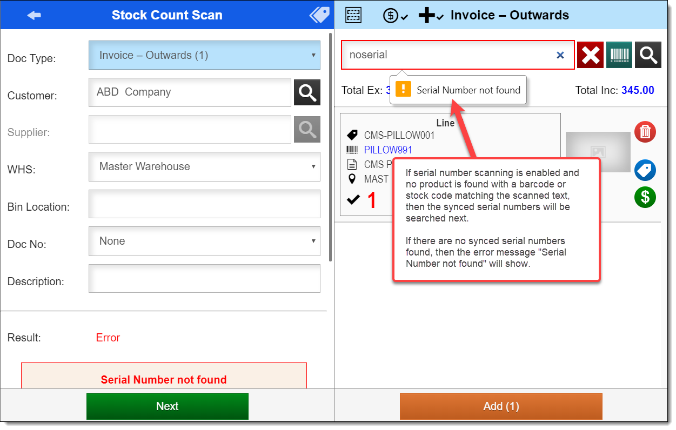Click the Customer field containing ABD Company
The image size is (676, 430).
pos(190,92)
